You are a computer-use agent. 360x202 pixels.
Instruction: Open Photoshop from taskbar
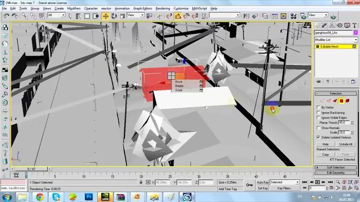[x=89, y=197]
